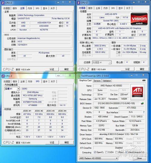
Task: Click the 400 Unified Shaders field
Action: pos(103,117)
